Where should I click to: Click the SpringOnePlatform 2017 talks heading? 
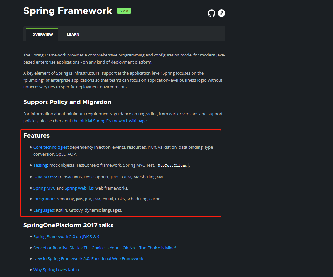click(68, 225)
